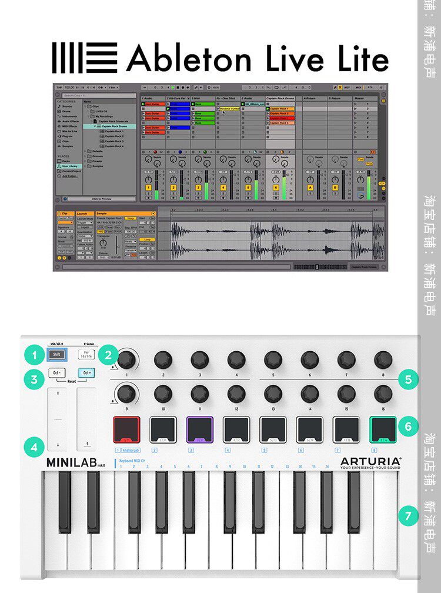The width and height of the screenshot is (441, 593).
Task: Collapse the Clips folder in browser
Action: coord(85,106)
